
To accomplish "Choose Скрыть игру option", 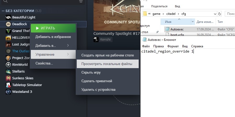I will coord(108,73).
